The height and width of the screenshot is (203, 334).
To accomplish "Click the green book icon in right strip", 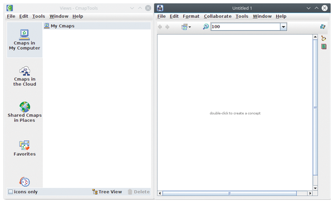I will [323, 46].
